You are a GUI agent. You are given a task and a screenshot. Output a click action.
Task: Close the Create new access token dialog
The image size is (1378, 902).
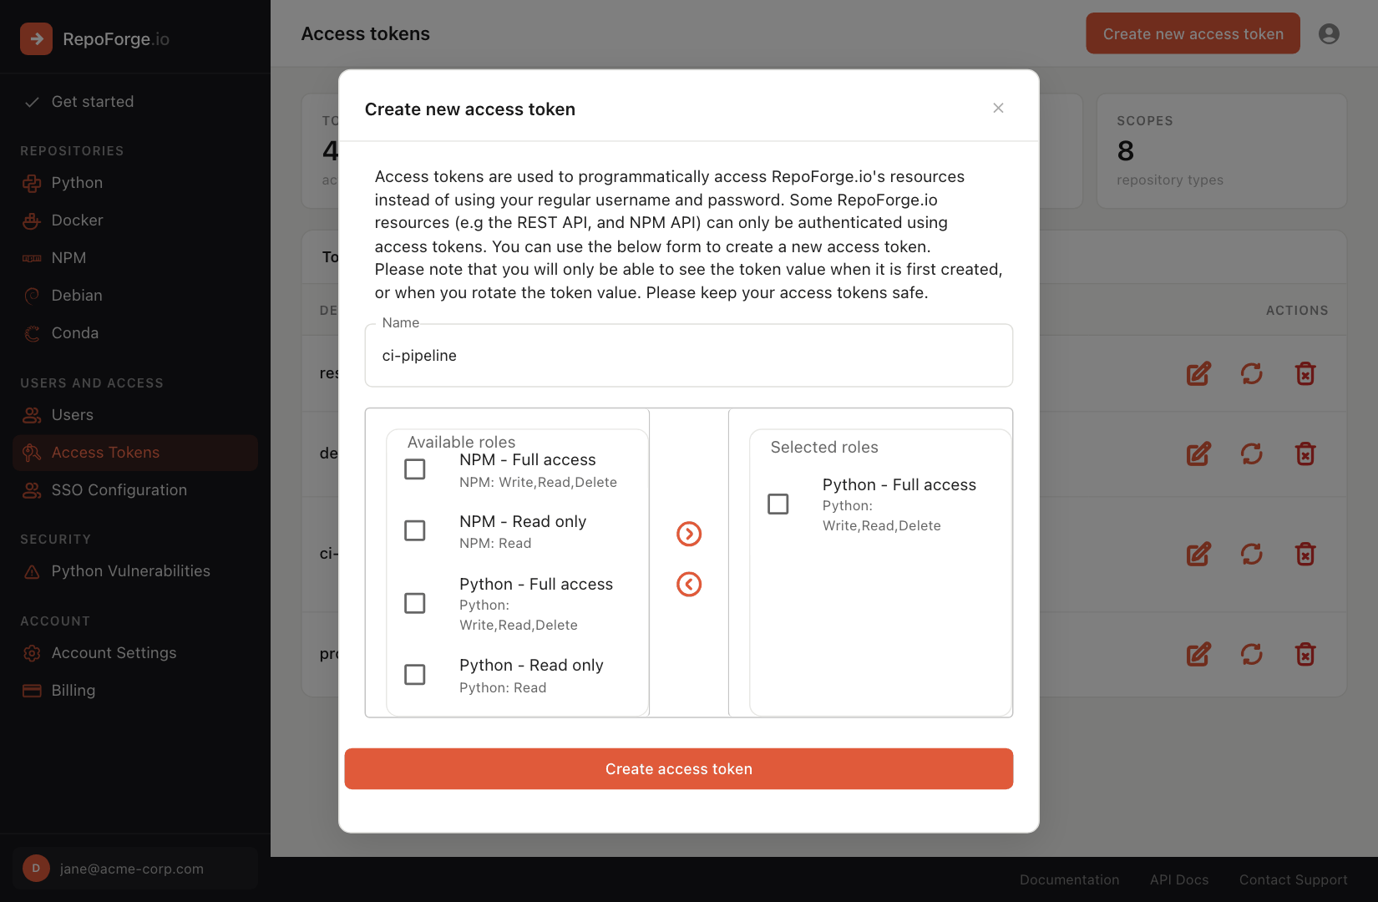click(998, 108)
